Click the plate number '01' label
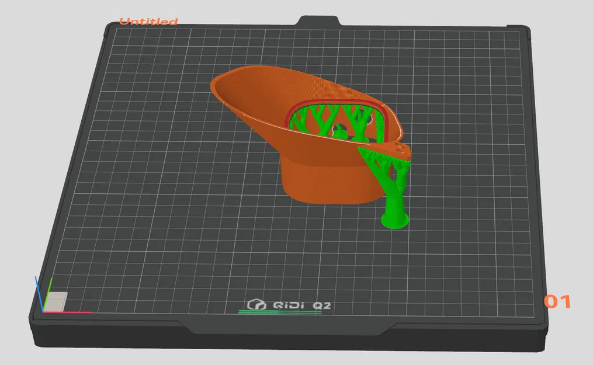 tap(557, 301)
